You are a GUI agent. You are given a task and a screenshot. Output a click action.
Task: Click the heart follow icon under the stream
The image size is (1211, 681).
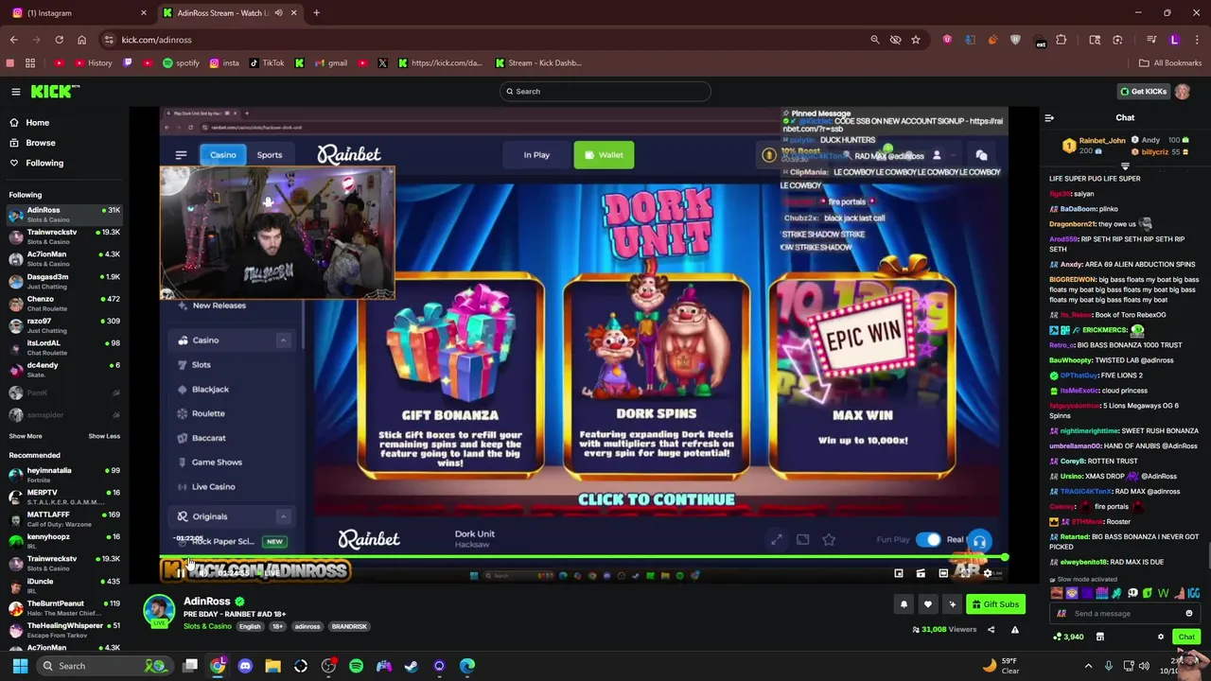point(927,604)
